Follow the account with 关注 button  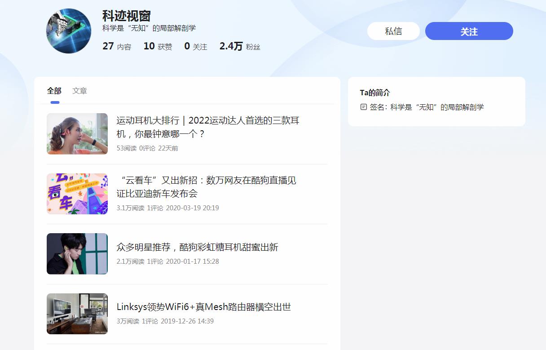point(469,31)
